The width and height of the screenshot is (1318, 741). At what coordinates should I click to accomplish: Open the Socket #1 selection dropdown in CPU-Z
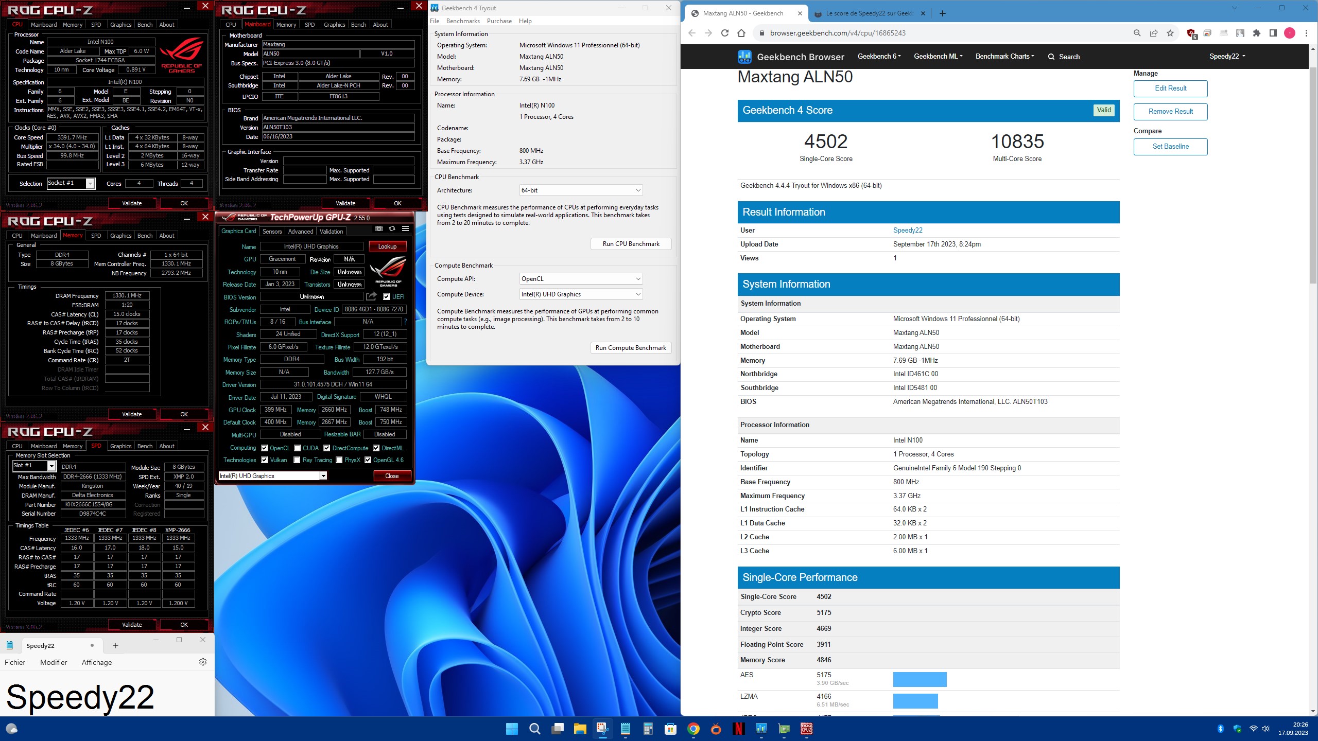coord(71,183)
